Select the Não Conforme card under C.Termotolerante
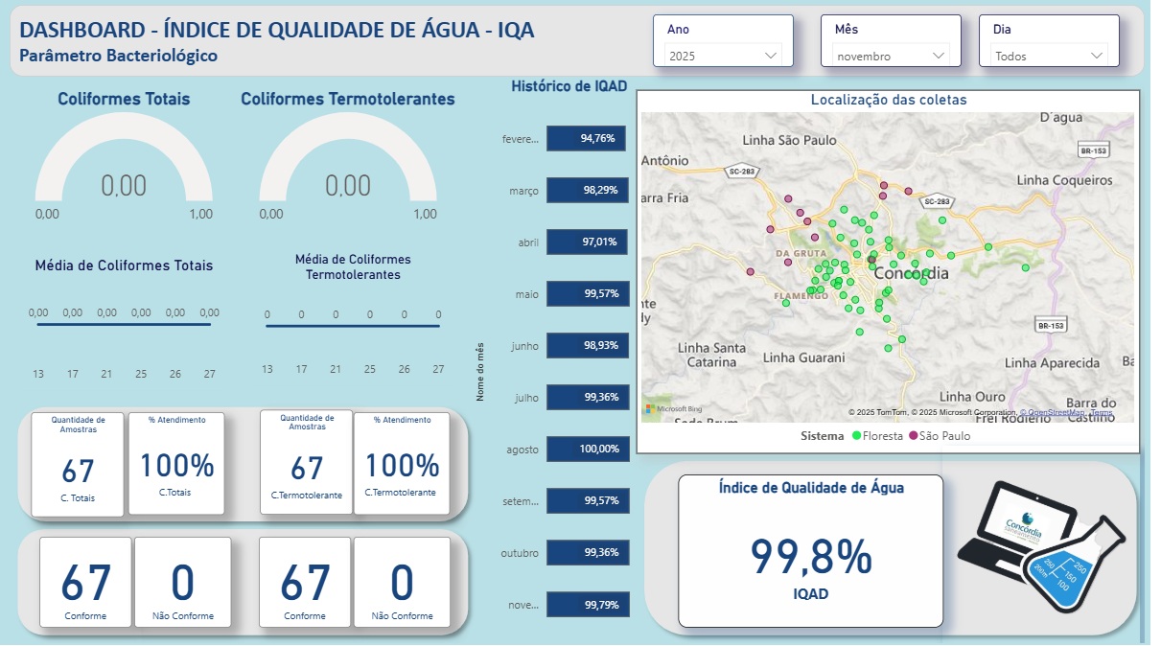This screenshot has width=1161, height=646. [x=402, y=583]
